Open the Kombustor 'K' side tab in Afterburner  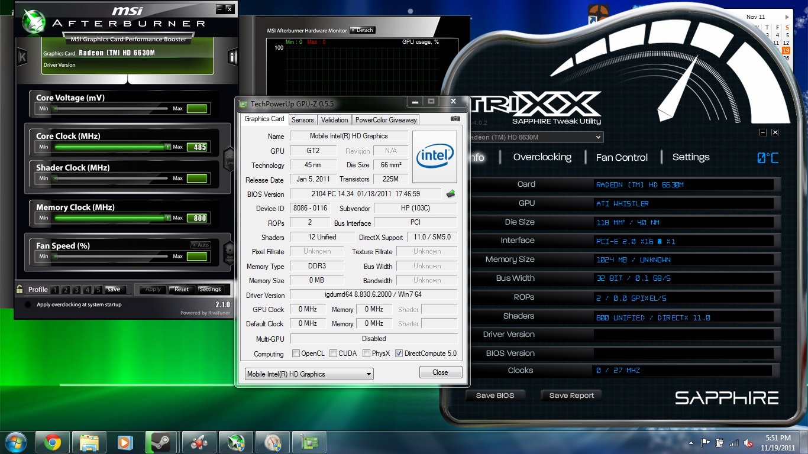pyautogui.click(x=22, y=57)
